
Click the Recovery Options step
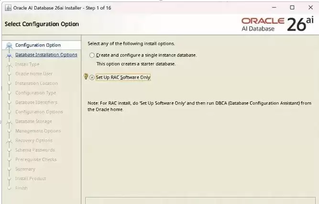(x=34, y=140)
